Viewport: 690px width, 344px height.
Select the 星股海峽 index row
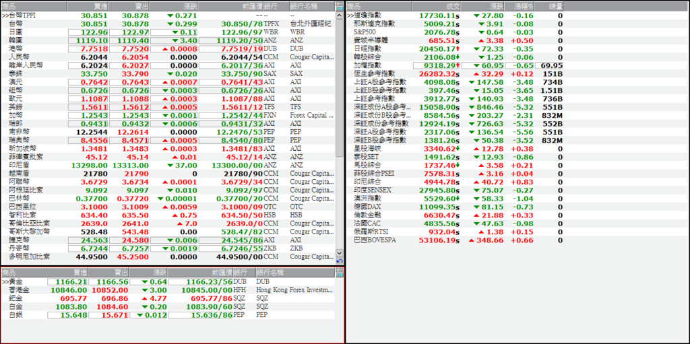(455, 149)
